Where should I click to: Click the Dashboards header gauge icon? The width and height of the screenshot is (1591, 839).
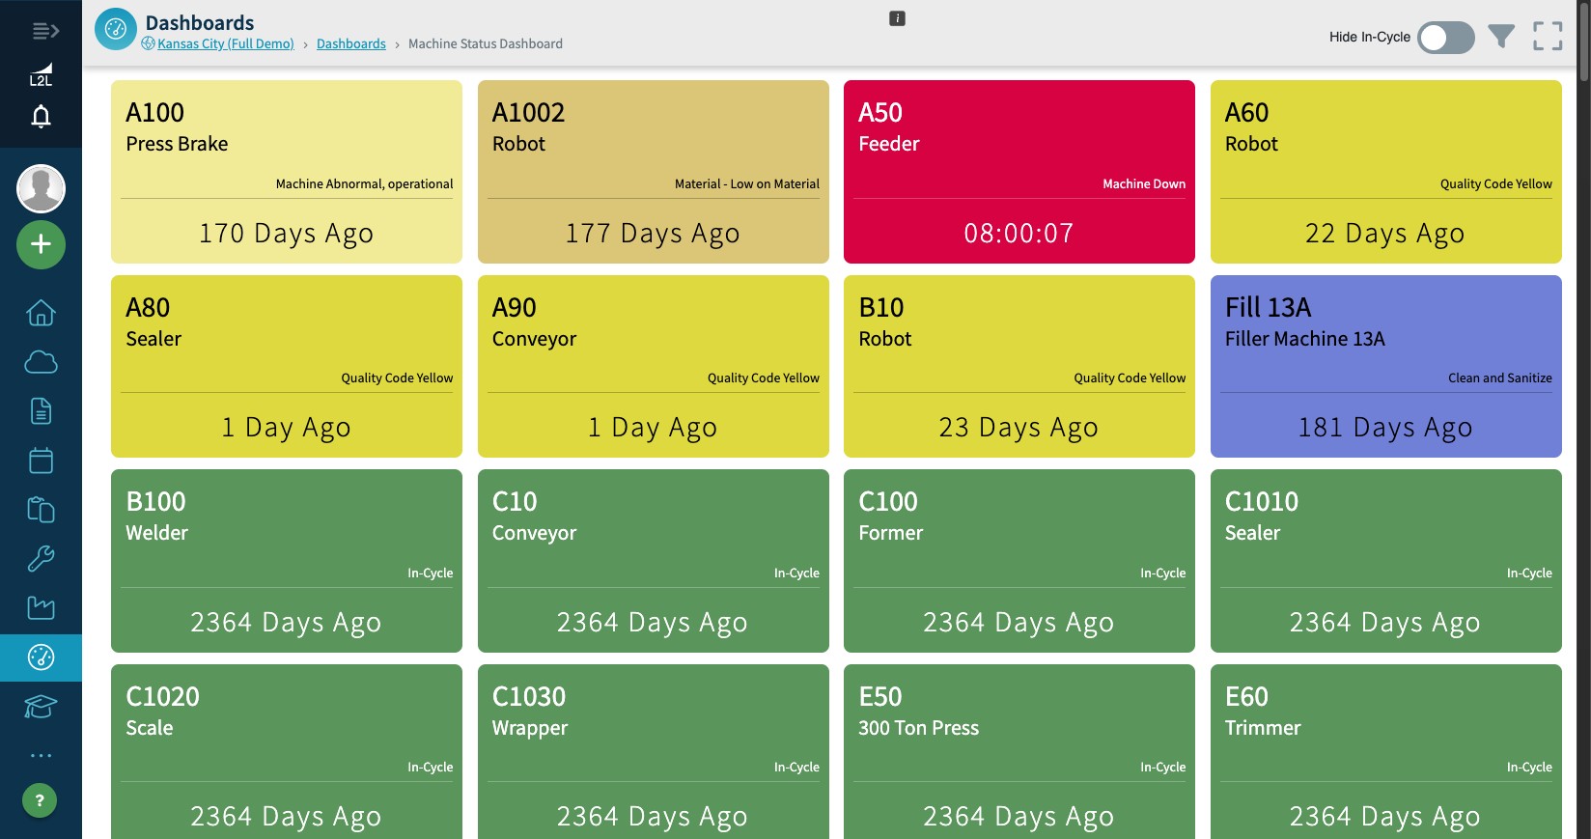point(116,30)
